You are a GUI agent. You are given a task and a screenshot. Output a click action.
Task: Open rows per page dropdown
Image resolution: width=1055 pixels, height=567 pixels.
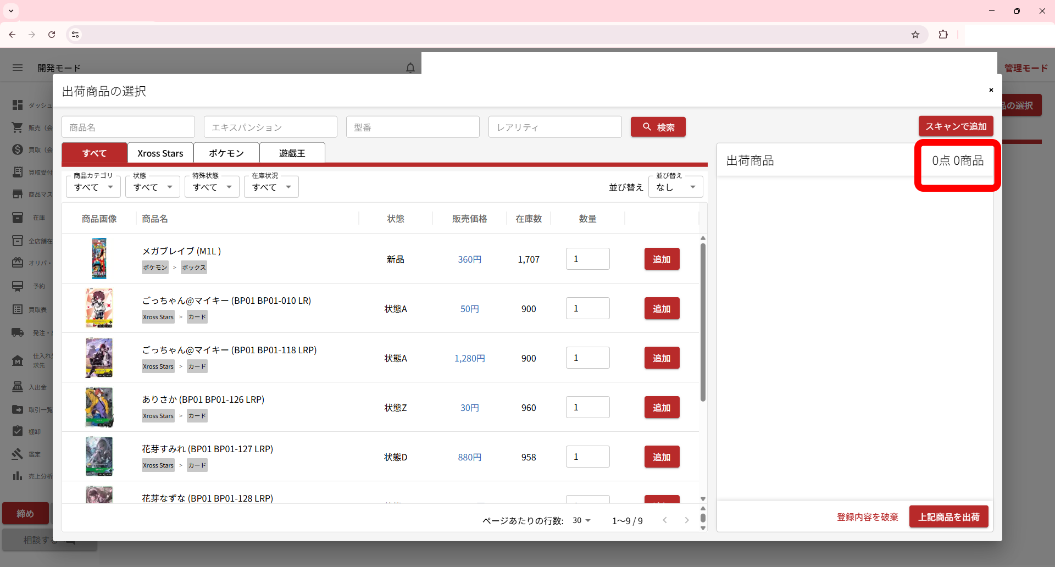(x=581, y=520)
